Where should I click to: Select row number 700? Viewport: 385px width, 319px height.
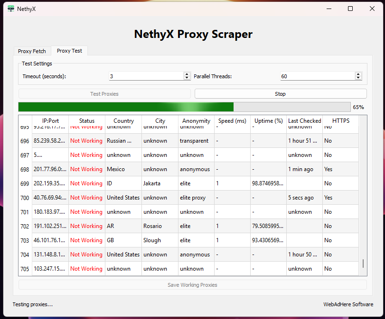click(x=25, y=198)
